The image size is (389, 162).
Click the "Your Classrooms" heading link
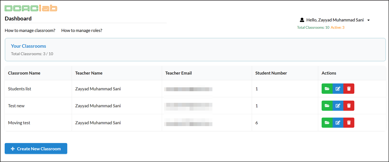coord(28,46)
